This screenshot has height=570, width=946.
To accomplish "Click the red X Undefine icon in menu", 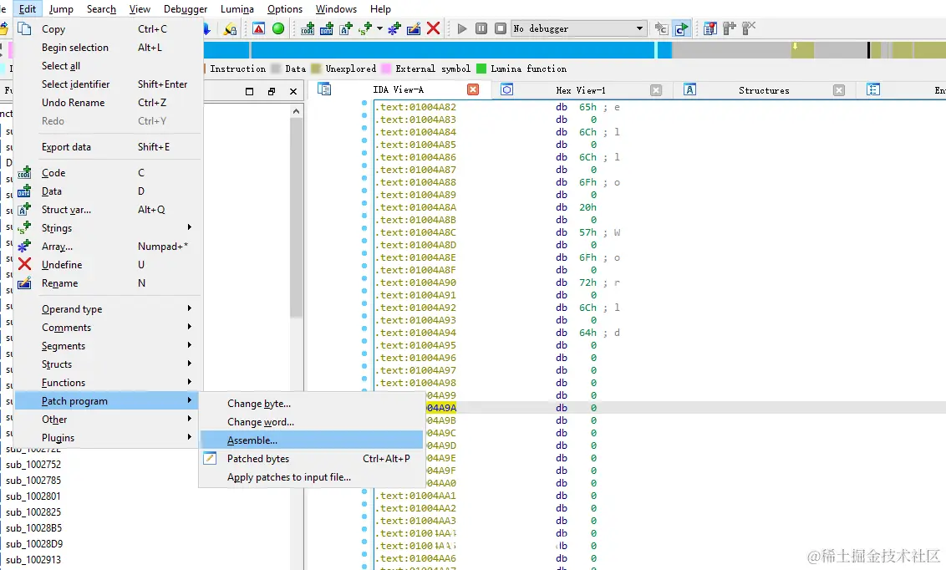I will [x=24, y=264].
